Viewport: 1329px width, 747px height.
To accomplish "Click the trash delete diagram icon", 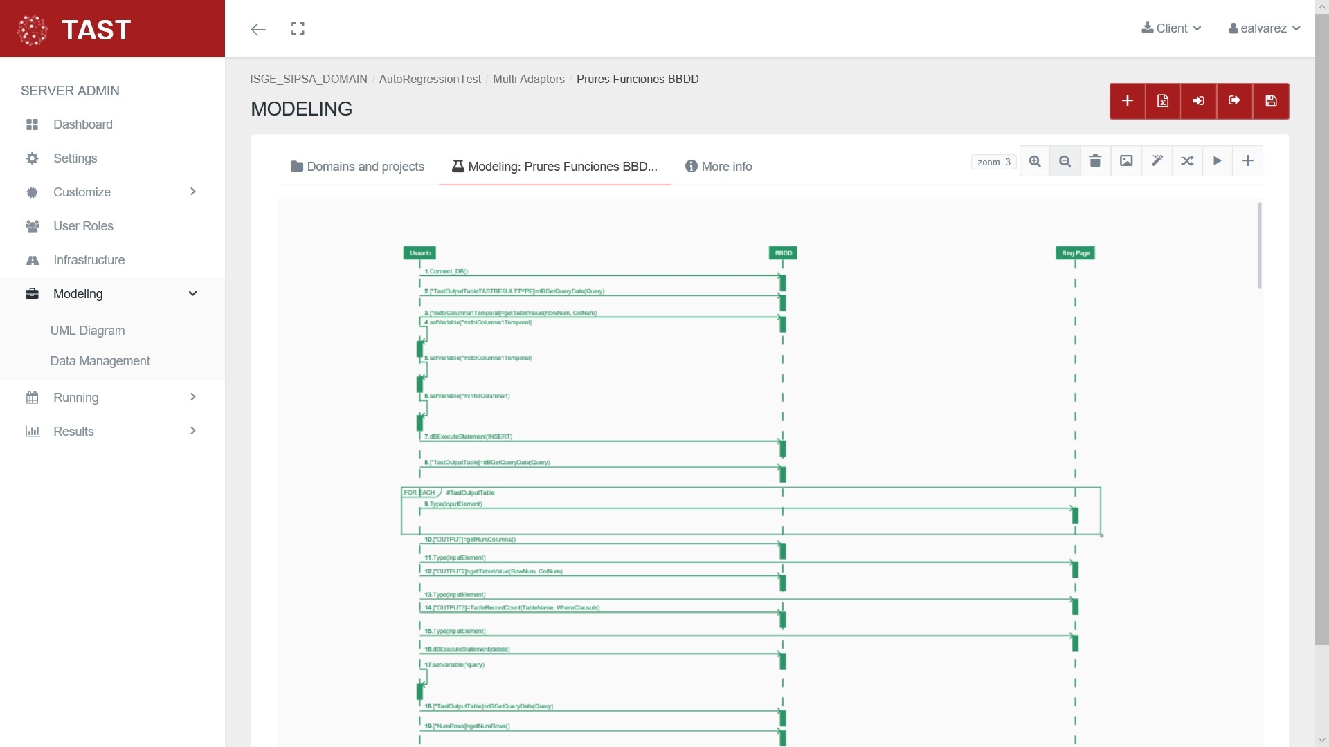I will [x=1095, y=161].
